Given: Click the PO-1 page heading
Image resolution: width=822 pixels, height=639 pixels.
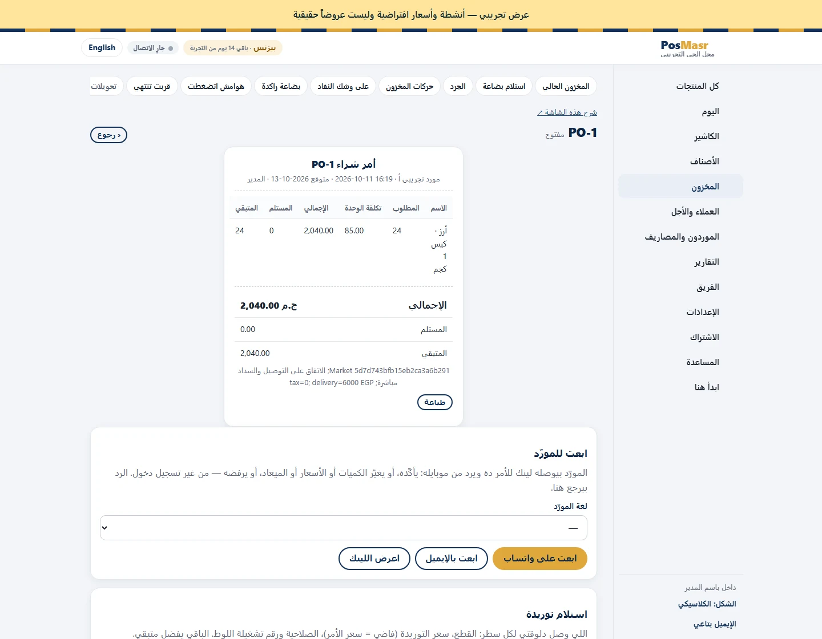Looking at the screenshot, I should [x=583, y=132].
